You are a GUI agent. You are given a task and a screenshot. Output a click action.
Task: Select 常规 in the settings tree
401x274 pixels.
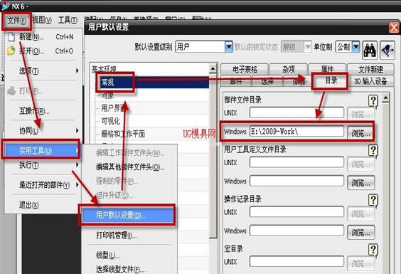pos(107,83)
